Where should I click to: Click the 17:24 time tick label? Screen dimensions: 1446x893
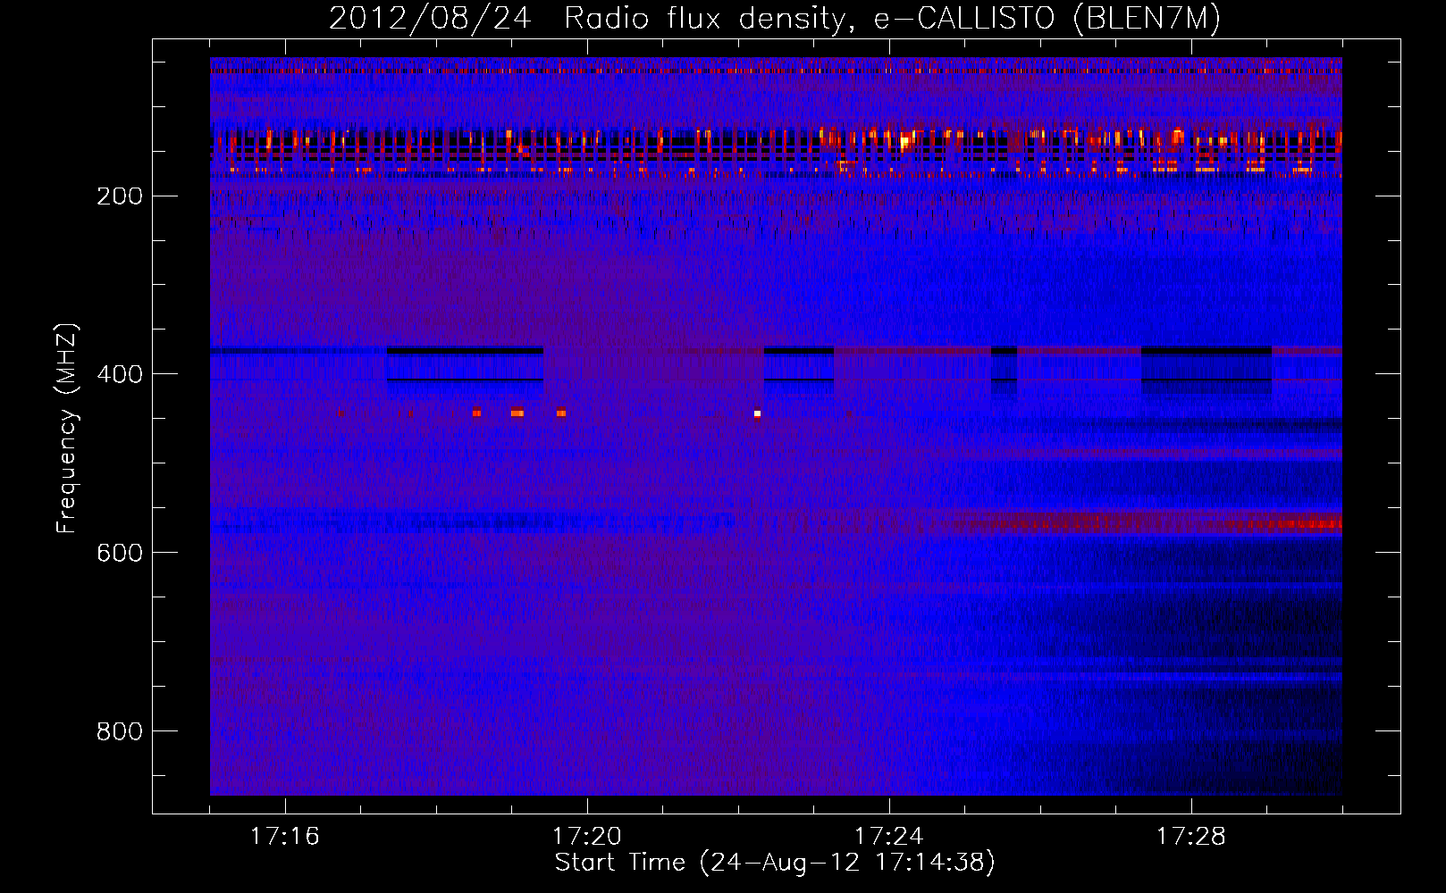coord(889,836)
